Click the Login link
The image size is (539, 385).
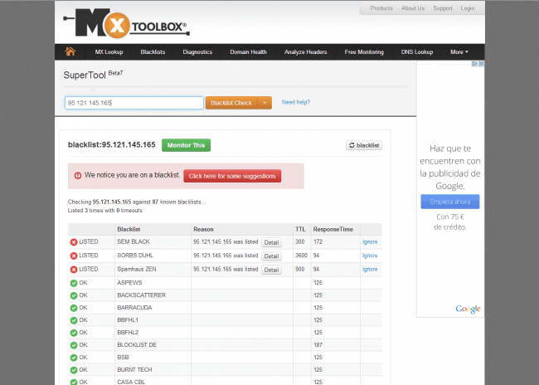pos(468,8)
